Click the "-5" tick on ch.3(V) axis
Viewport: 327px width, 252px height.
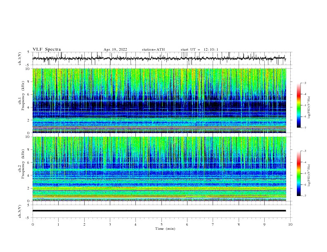pyautogui.click(x=28, y=218)
